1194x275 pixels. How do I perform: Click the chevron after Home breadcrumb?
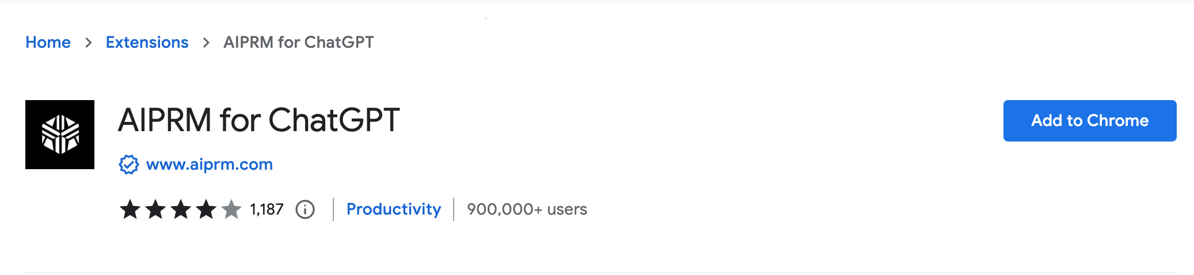[x=88, y=43]
